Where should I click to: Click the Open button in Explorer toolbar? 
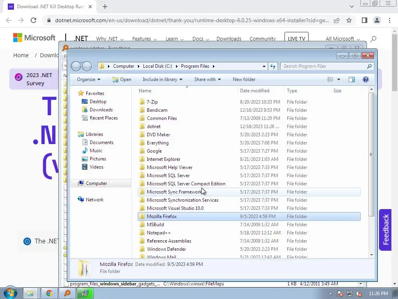[122, 79]
